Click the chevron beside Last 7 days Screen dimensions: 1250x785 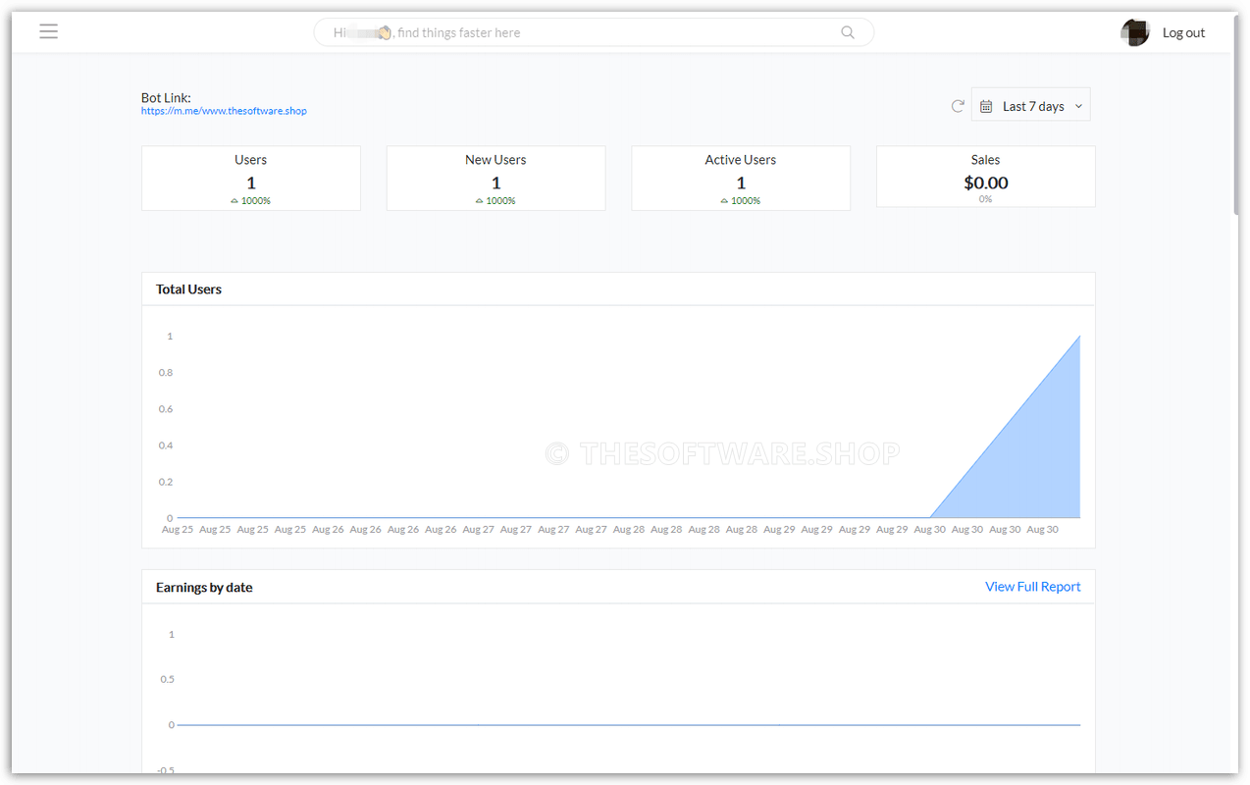point(1078,105)
